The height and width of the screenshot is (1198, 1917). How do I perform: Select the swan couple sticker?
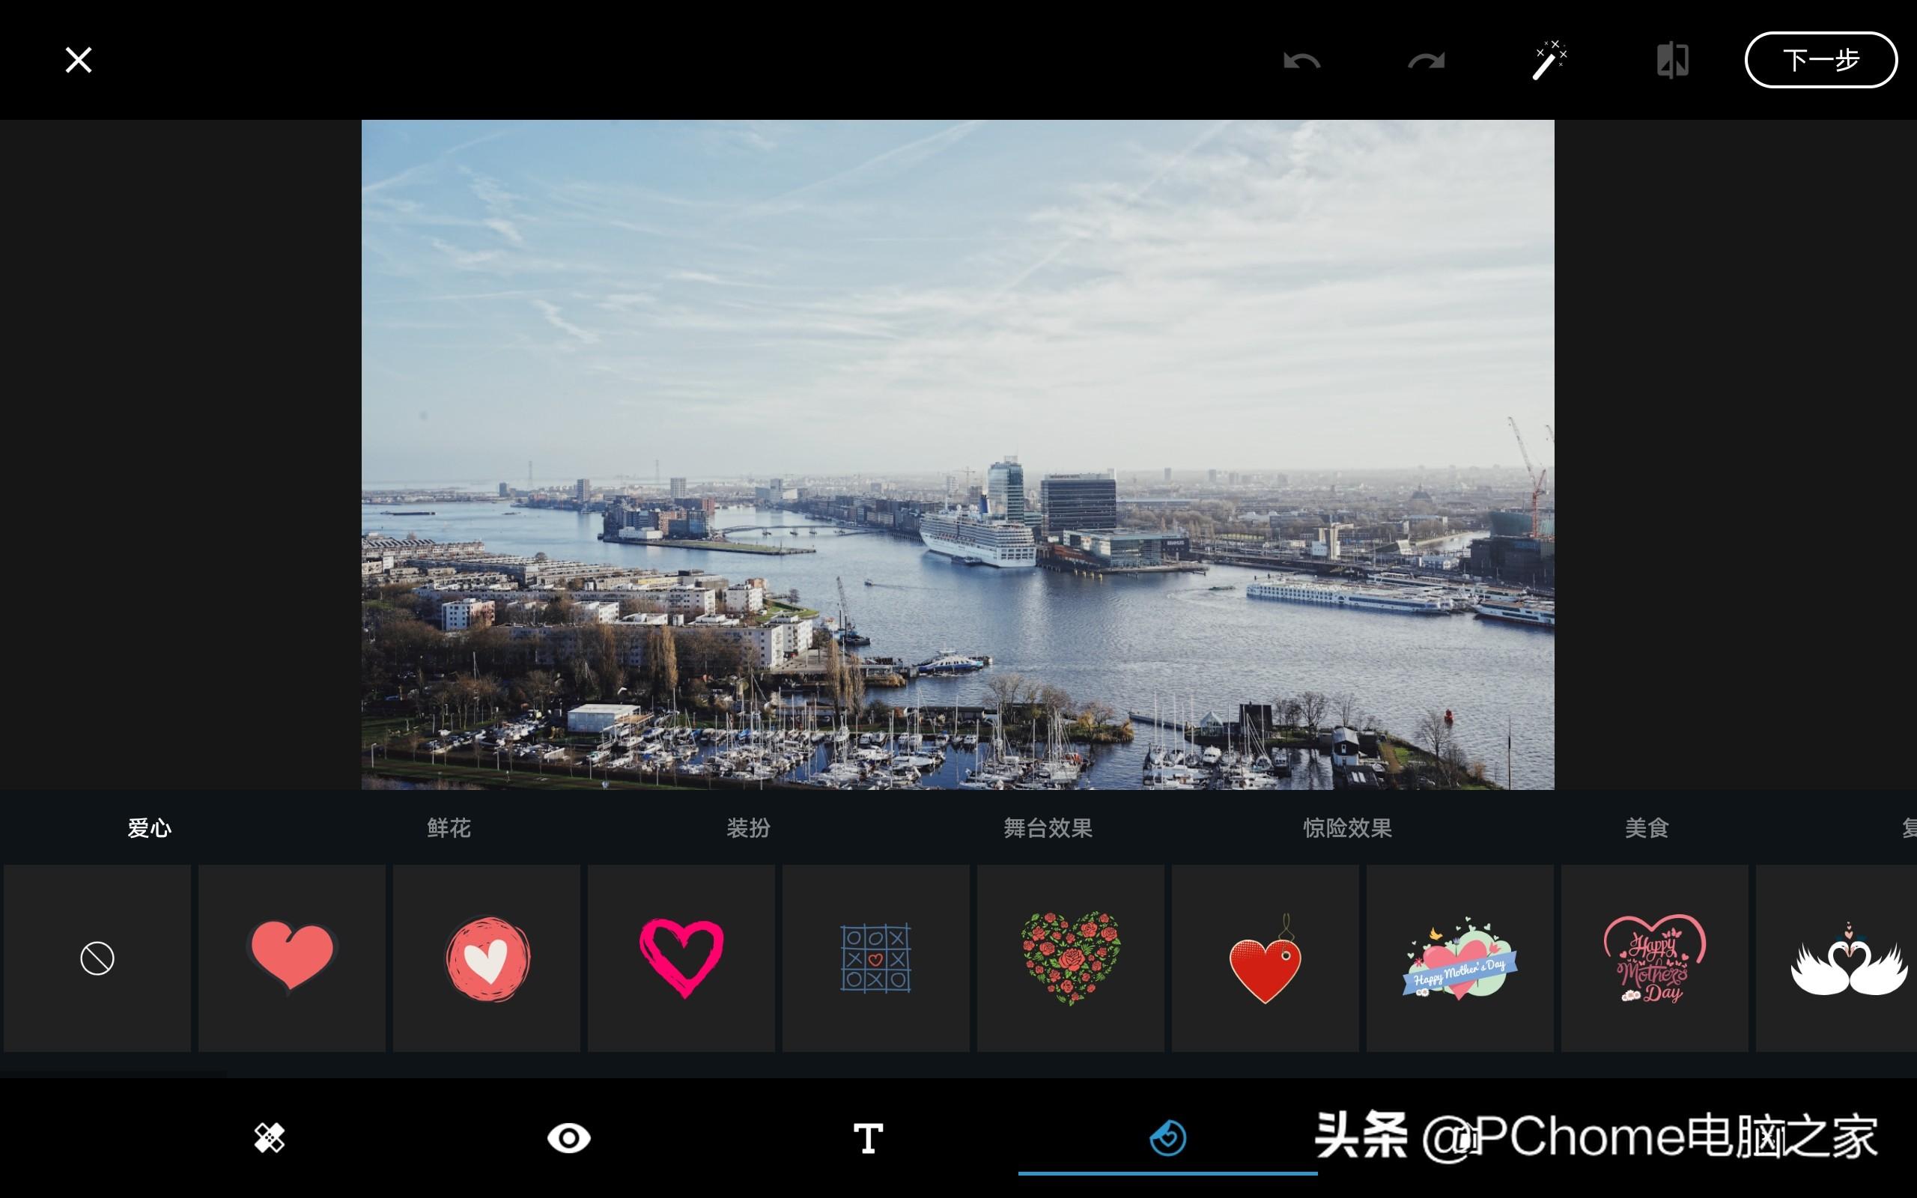point(1850,956)
